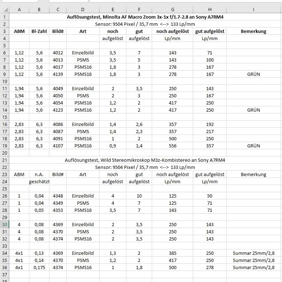
Task: Select the 'geschätzt' cell
Action: point(39,181)
